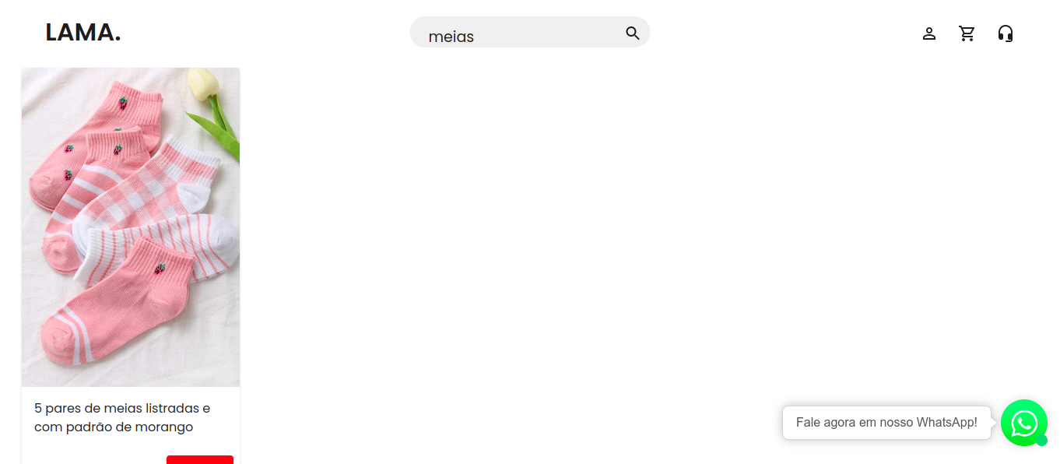
Task: Open the green WhatsApp chat icon
Action: pyautogui.click(x=1024, y=423)
